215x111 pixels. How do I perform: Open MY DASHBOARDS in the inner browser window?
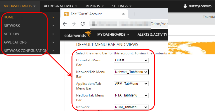[113, 35]
